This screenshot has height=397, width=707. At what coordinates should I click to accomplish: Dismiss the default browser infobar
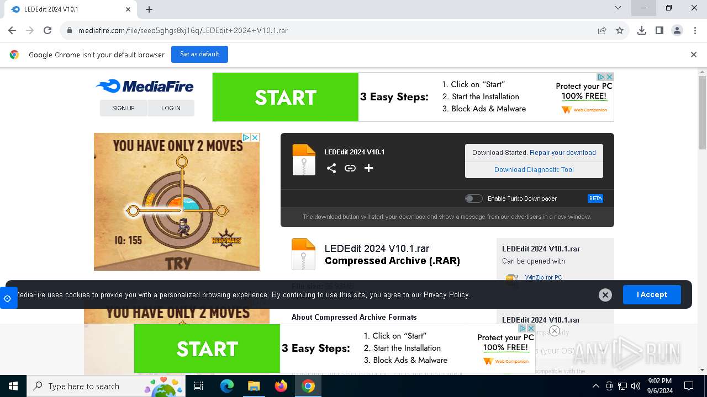click(x=694, y=55)
